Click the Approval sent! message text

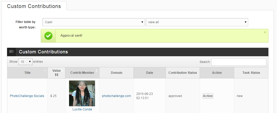(x=71, y=36)
